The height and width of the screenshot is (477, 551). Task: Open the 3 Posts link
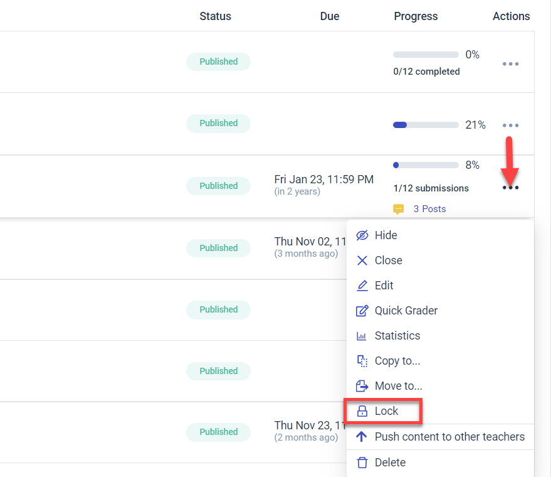click(429, 209)
